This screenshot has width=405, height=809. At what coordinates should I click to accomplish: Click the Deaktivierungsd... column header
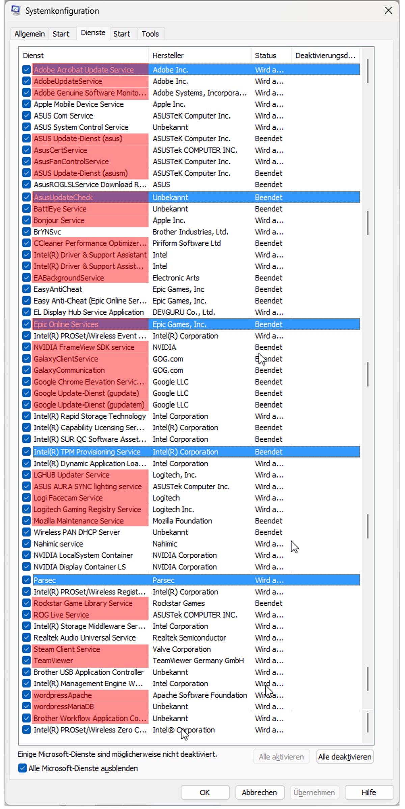pos(326,56)
